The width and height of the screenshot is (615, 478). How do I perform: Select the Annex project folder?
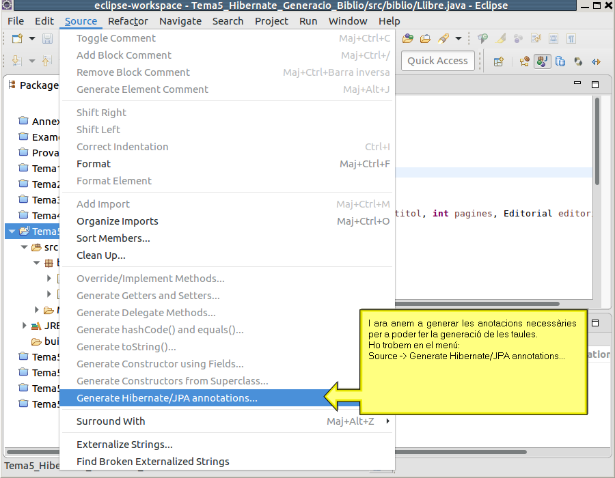(39, 122)
